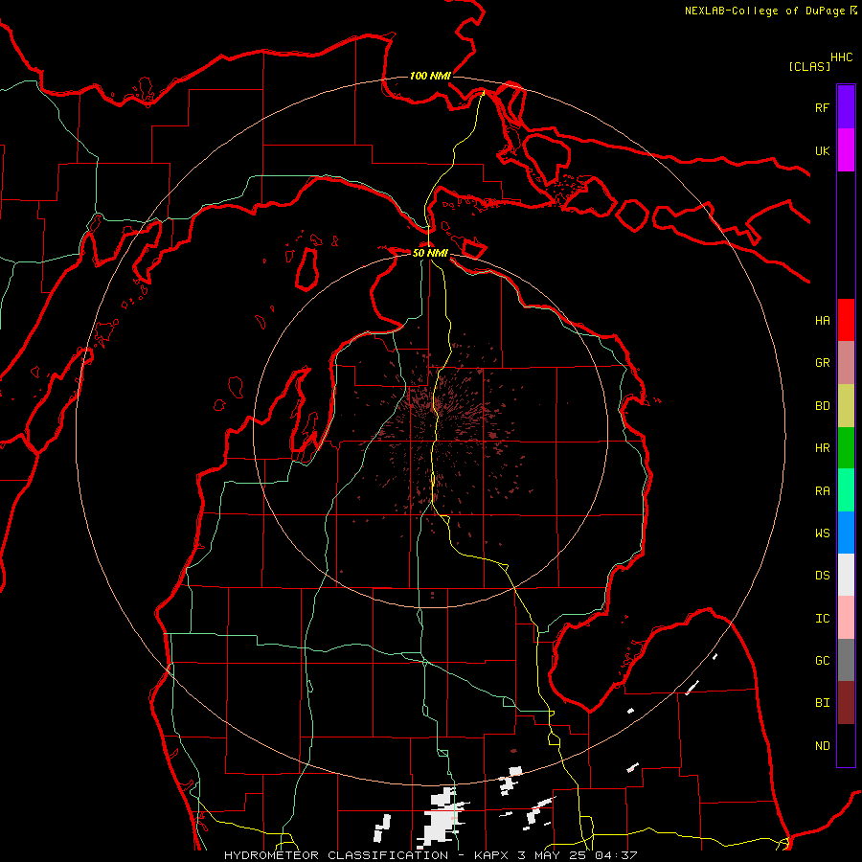Screen dimensions: 862x862
Task: Click the 'IC' legend label
Action: click(822, 619)
